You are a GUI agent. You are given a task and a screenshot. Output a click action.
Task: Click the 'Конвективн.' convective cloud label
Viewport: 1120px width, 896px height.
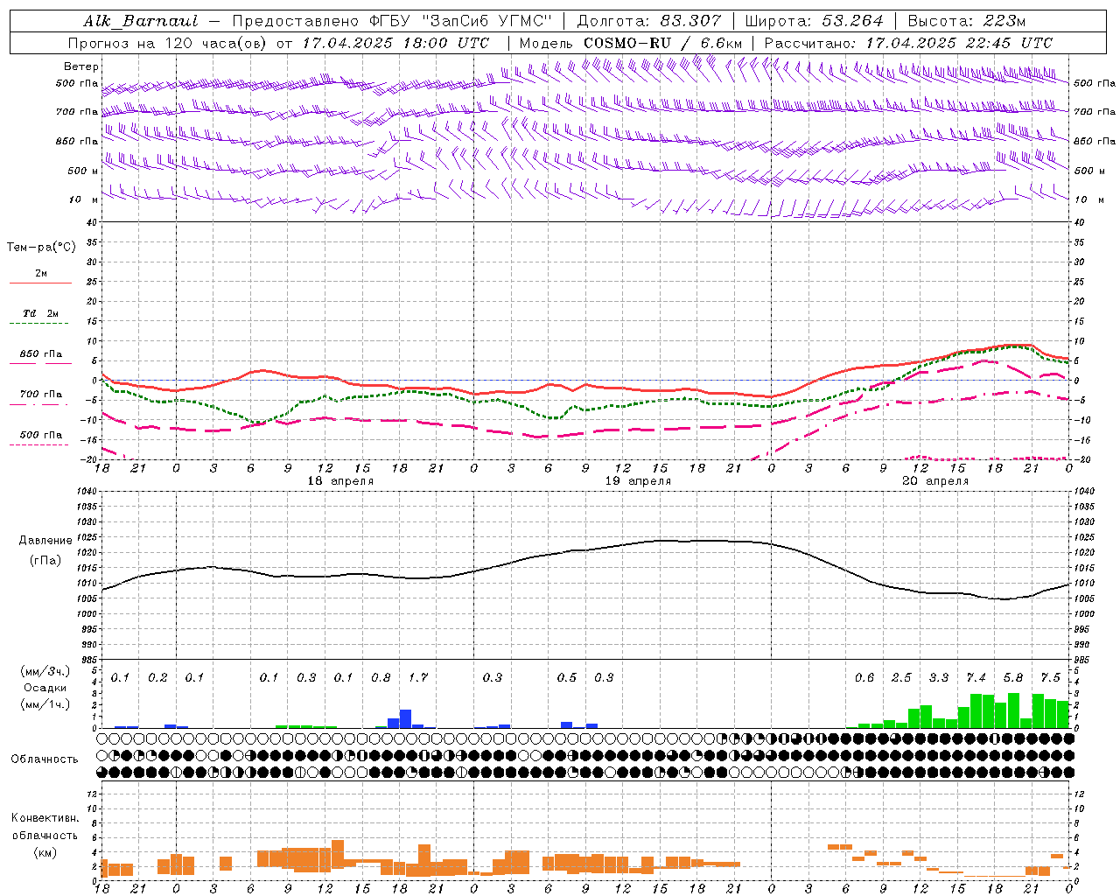(45, 818)
